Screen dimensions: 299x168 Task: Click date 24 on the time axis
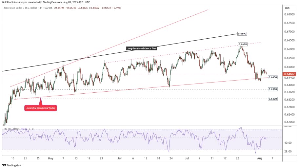coord(171,158)
